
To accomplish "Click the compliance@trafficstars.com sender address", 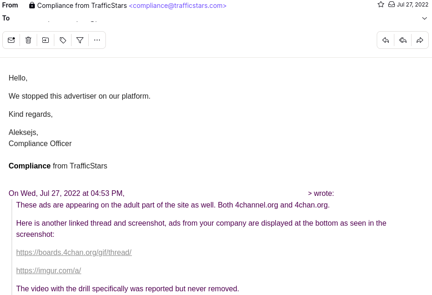I will tap(177, 6).
